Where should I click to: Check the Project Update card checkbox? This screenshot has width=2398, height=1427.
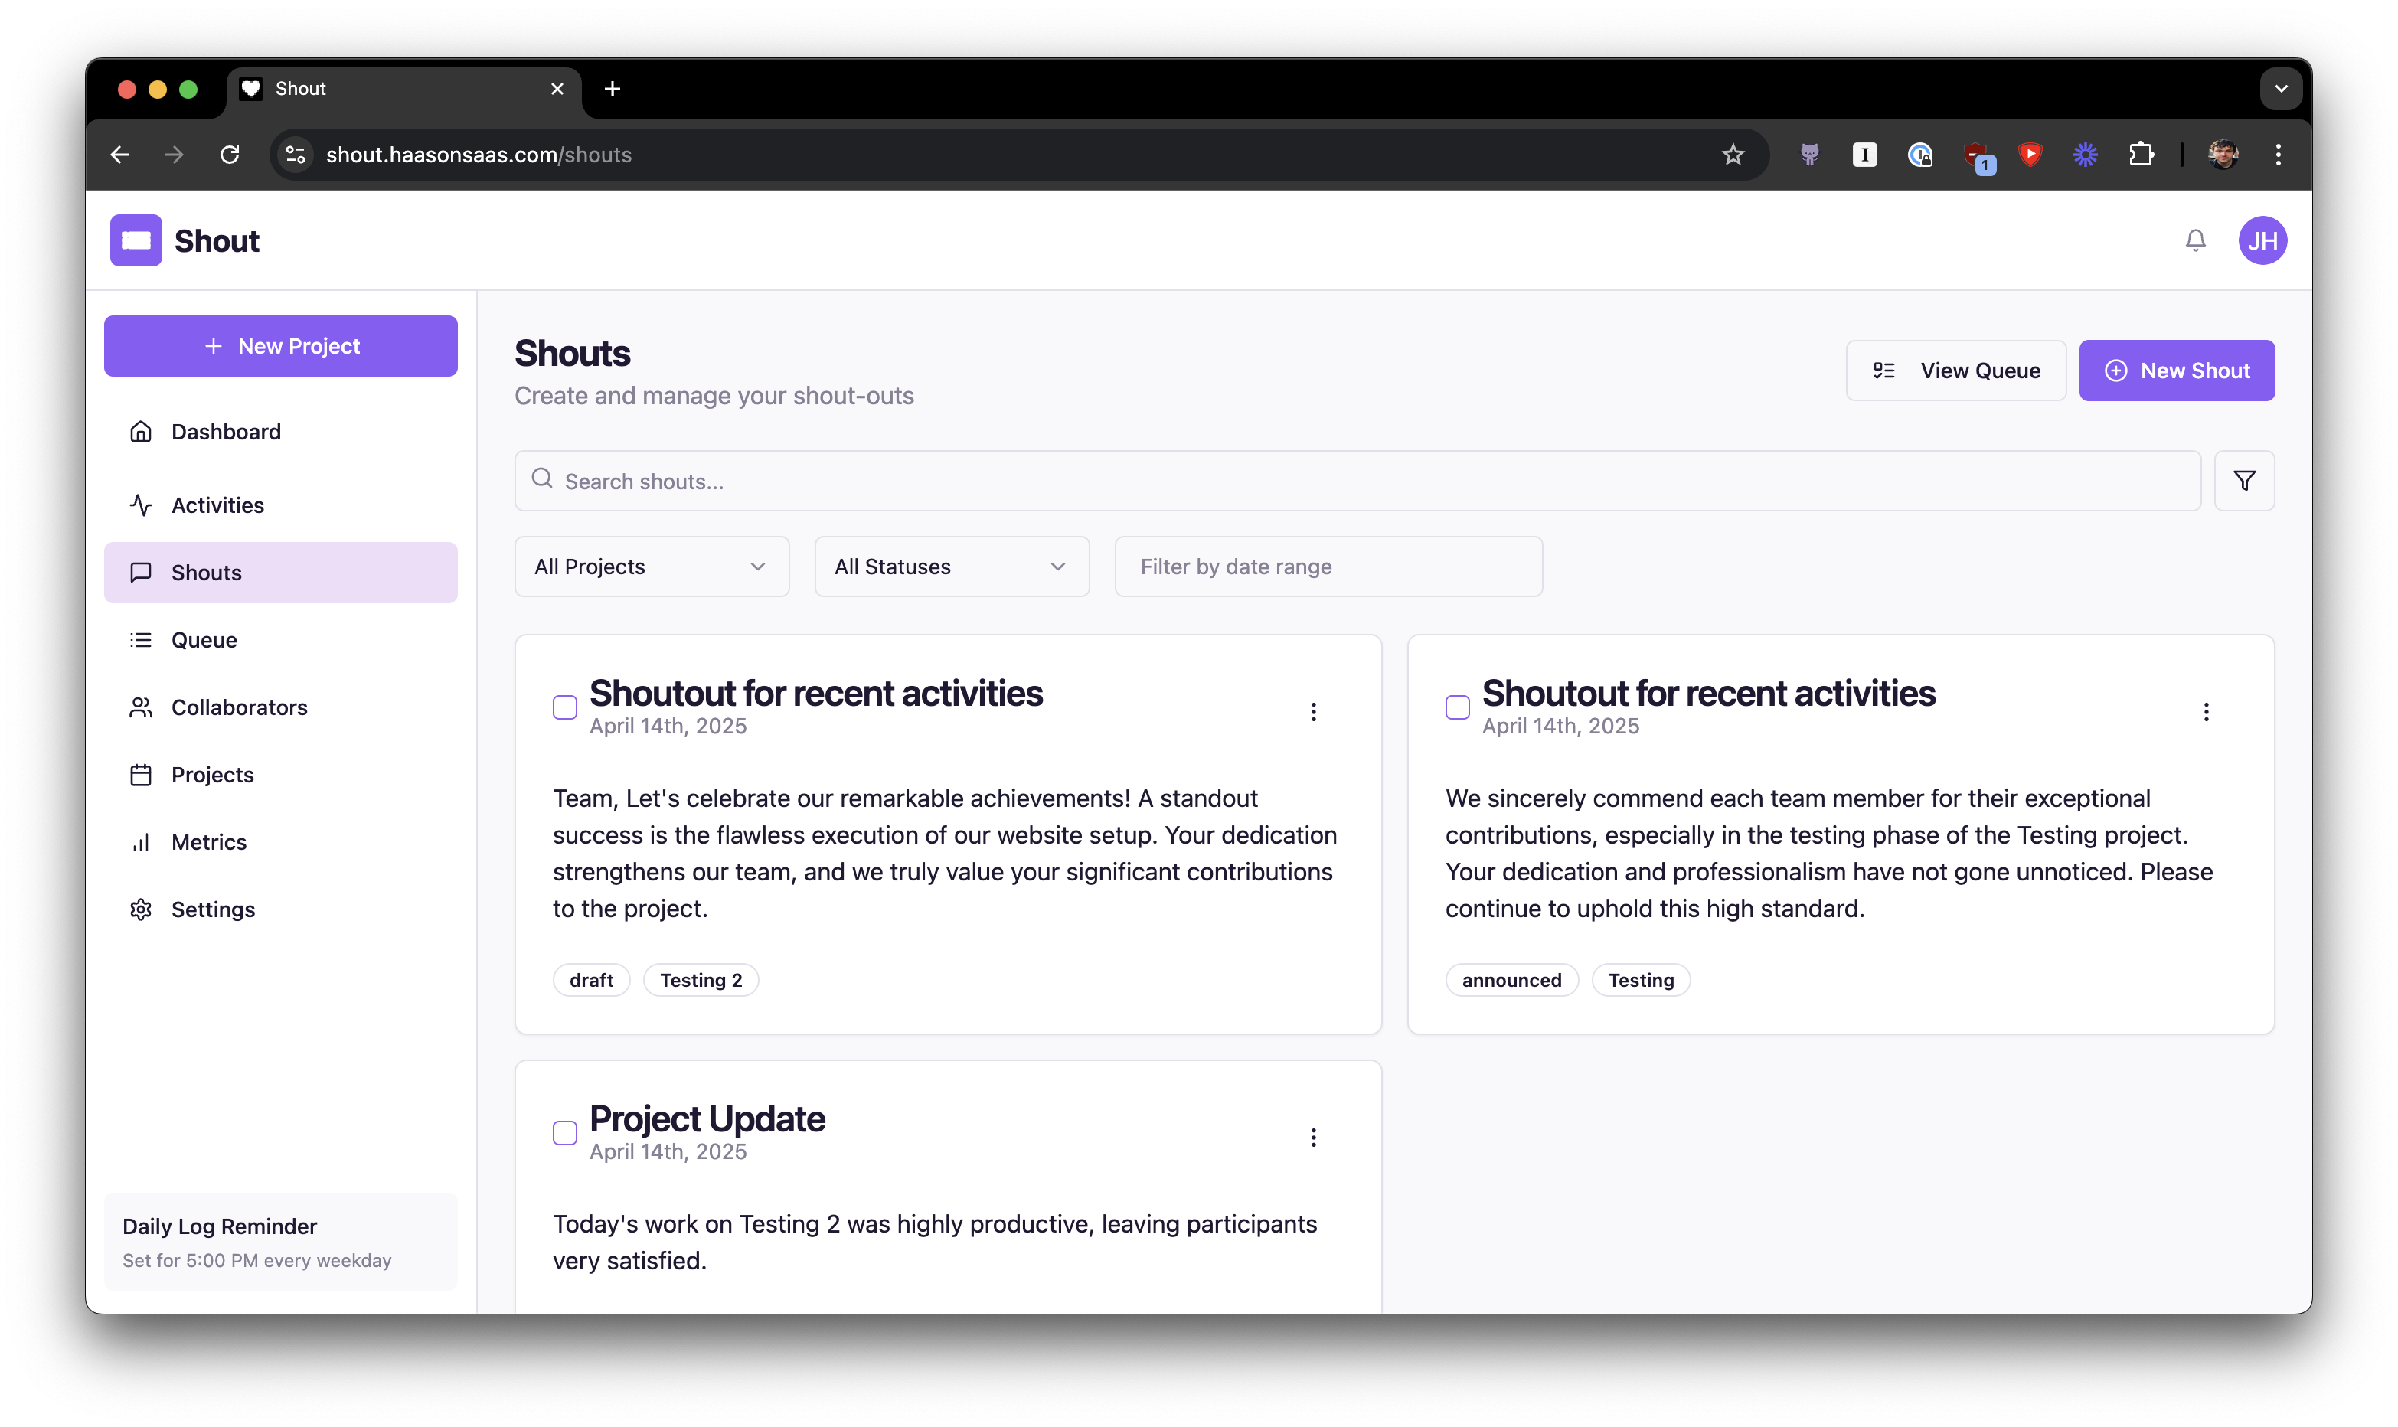click(564, 1133)
